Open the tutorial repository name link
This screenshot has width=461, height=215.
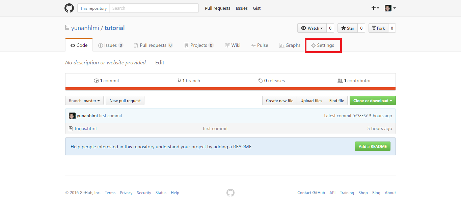114,28
